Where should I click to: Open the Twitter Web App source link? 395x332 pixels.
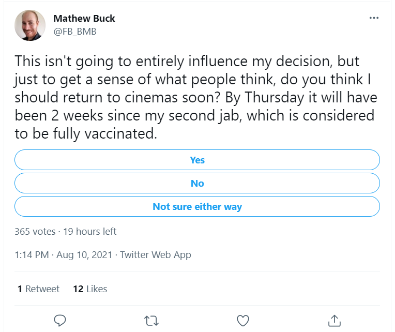pyautogui.click(x=156, y=255)
